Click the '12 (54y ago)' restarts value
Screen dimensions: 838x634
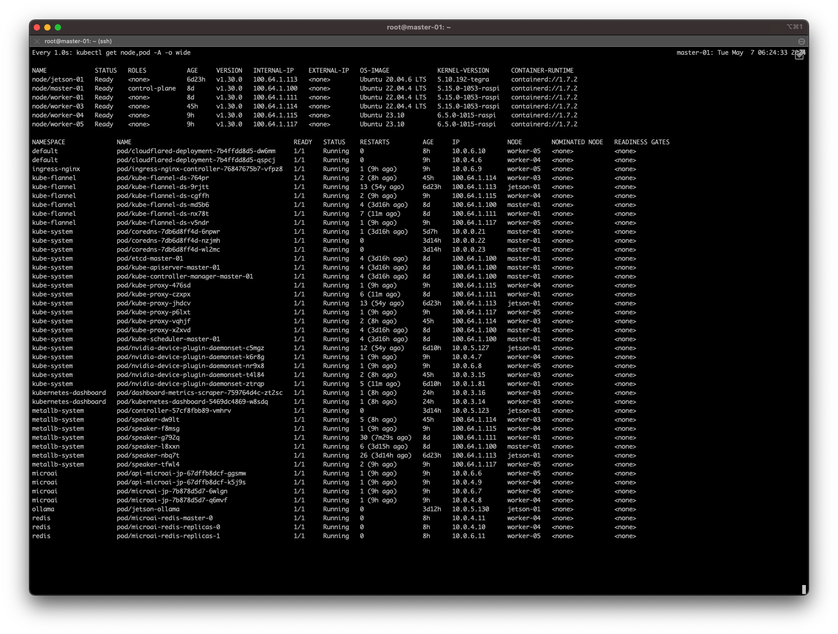[382, 348]
